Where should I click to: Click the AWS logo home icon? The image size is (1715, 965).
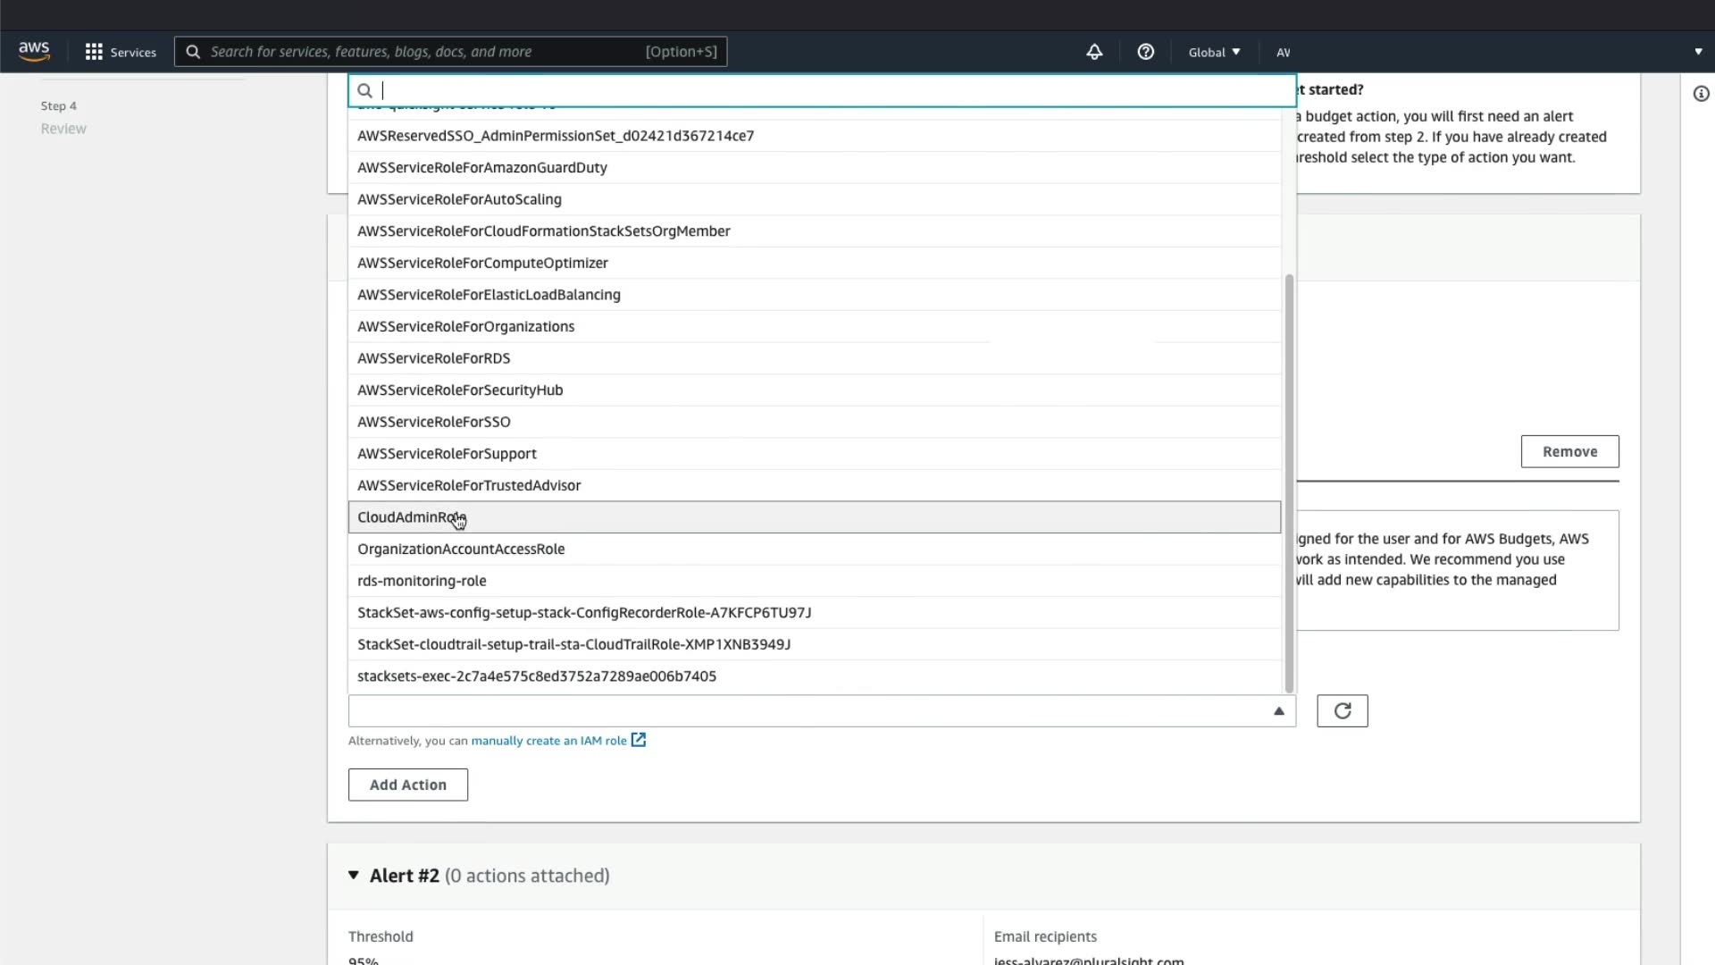pyautogui.click(x=34, y=52)
